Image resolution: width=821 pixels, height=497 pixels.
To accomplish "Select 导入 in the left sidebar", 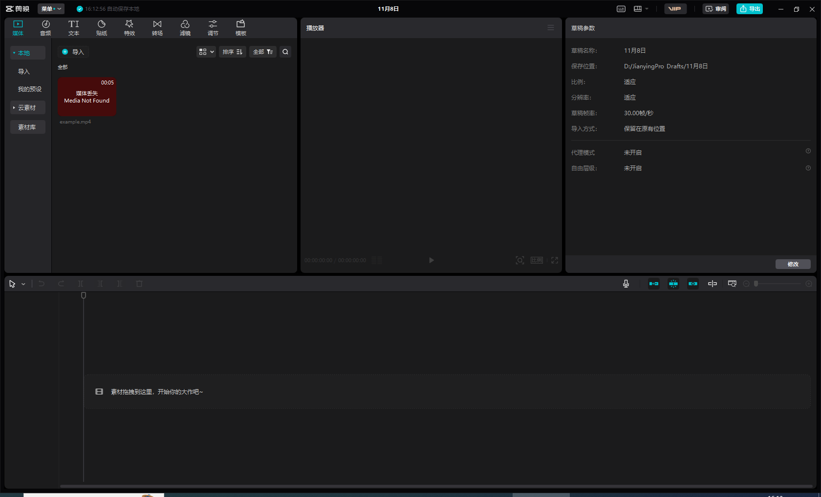I will pyautogui.click(x=24, y=71).
